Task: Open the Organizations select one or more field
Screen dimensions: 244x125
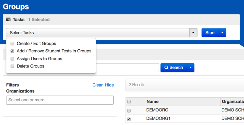Action: (60, 100)
